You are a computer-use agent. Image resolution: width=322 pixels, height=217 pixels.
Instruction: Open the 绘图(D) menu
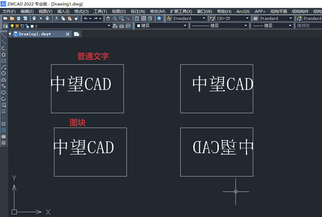tap(119, 11)
